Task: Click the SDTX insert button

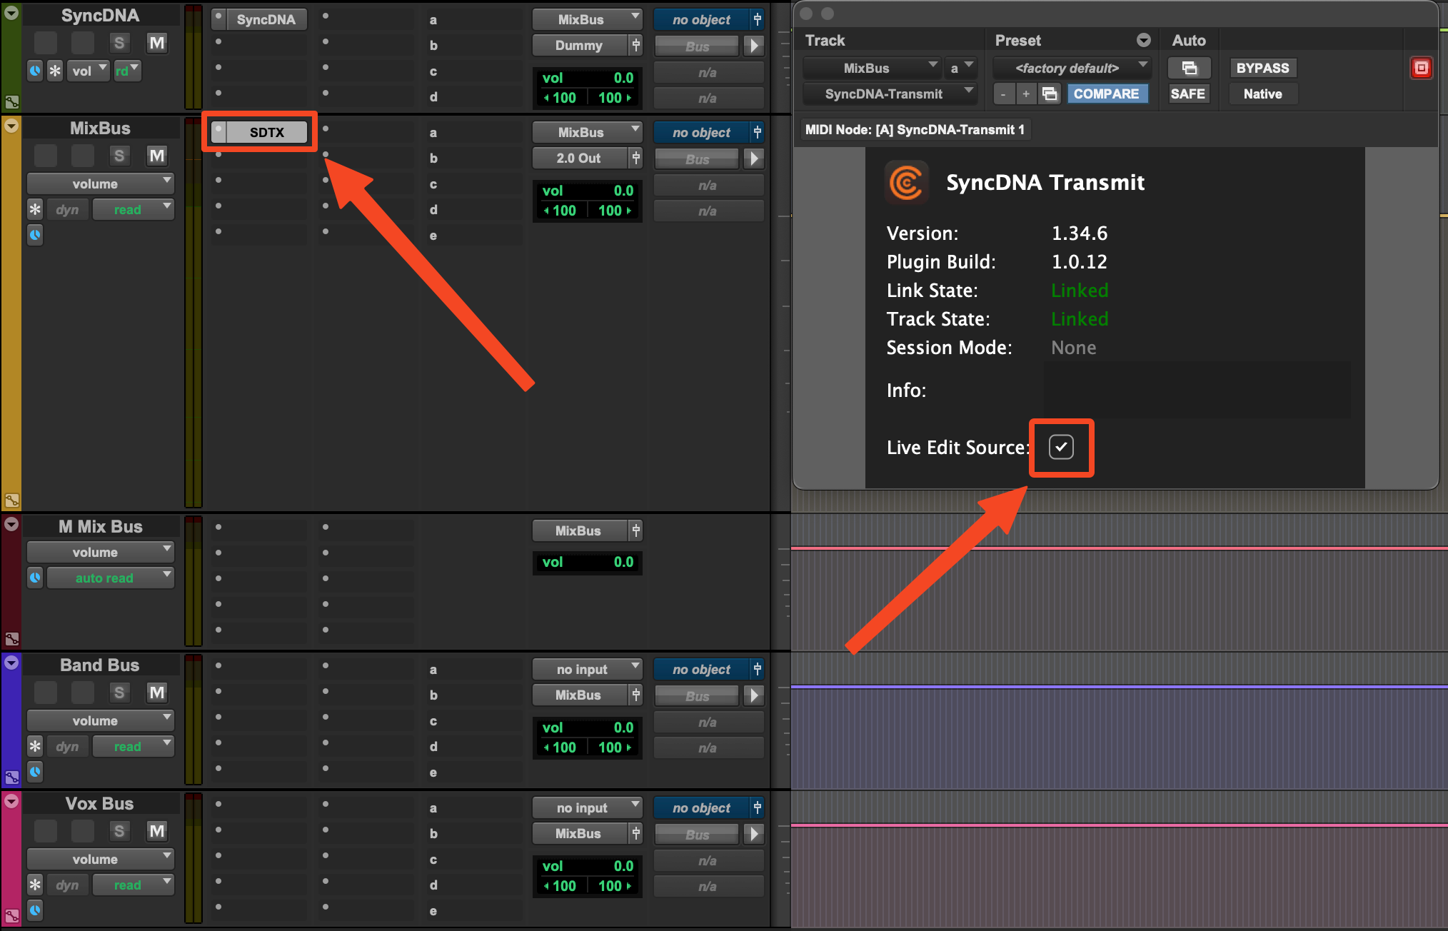Action: tap(266, 132)
